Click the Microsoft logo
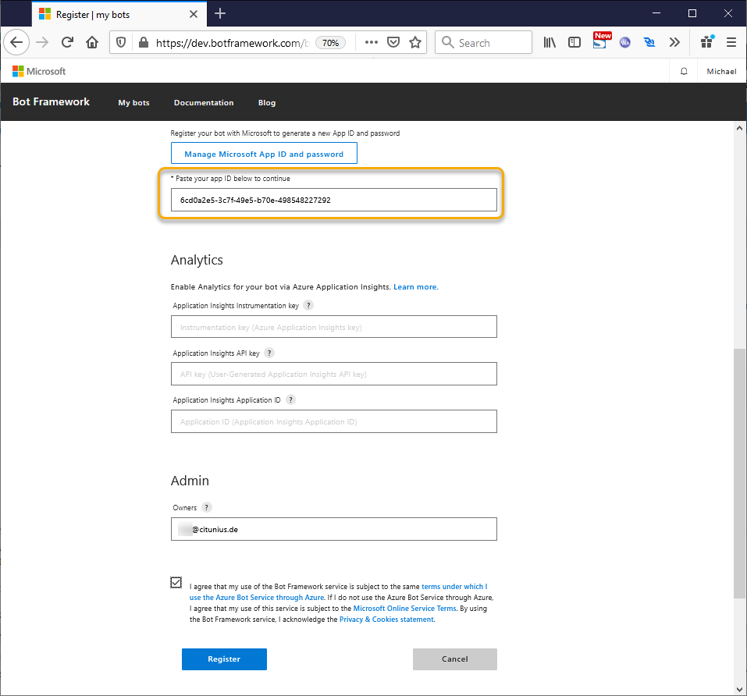747x696 pixels. [x=39, y=72]
